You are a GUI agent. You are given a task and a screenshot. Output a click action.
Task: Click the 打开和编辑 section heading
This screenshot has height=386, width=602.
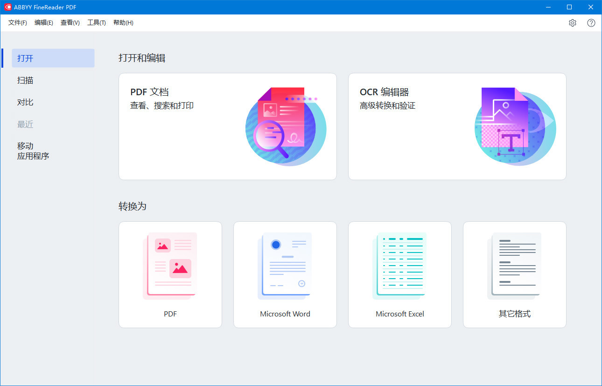tap(142, 58)
